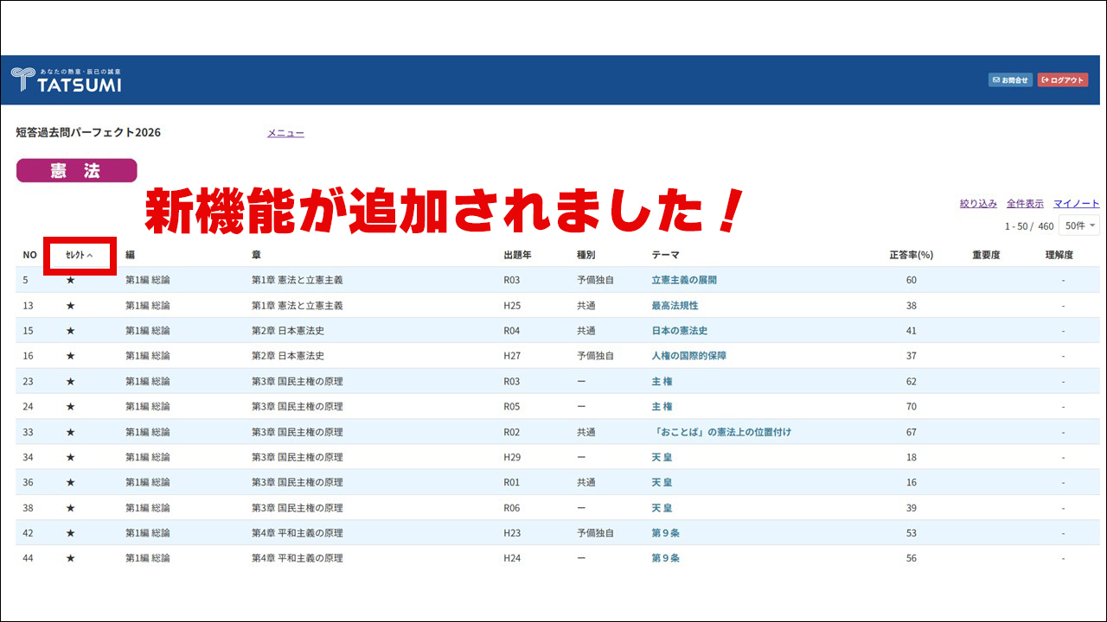Toggle the star on question No. 23
Image resolution: width=1107 pixels, height=622 pixels.
coord(71,381)
